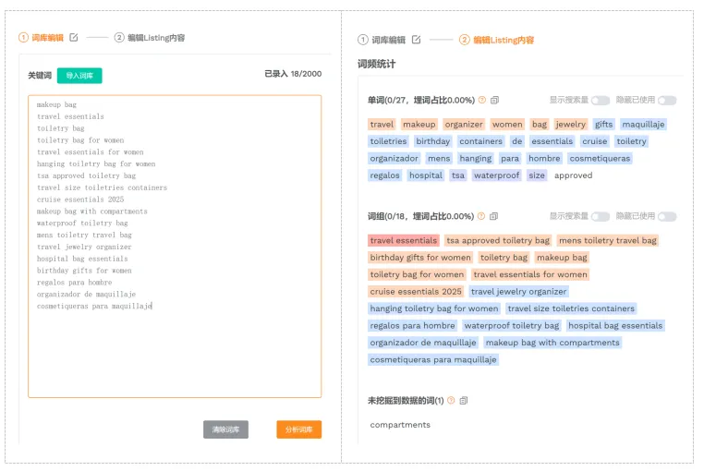Copy words using the icon beside 未挖掘到数据的词(1)
The height and width of the screenshot is (471, 704).
coord(464,401)
